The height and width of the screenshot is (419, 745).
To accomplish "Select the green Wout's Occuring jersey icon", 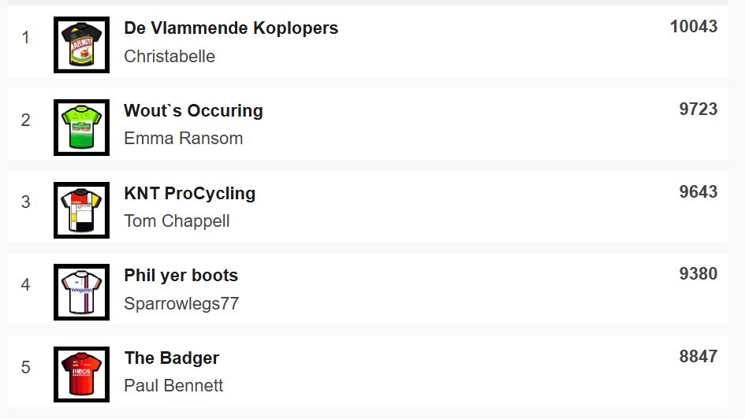I will click(x=82, y=128).
